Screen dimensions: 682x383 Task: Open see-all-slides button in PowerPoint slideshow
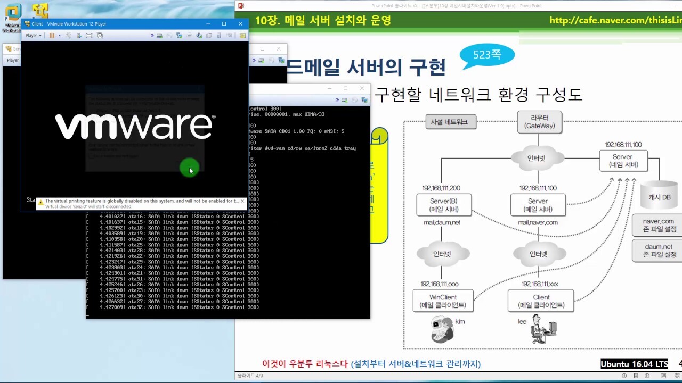636,376
